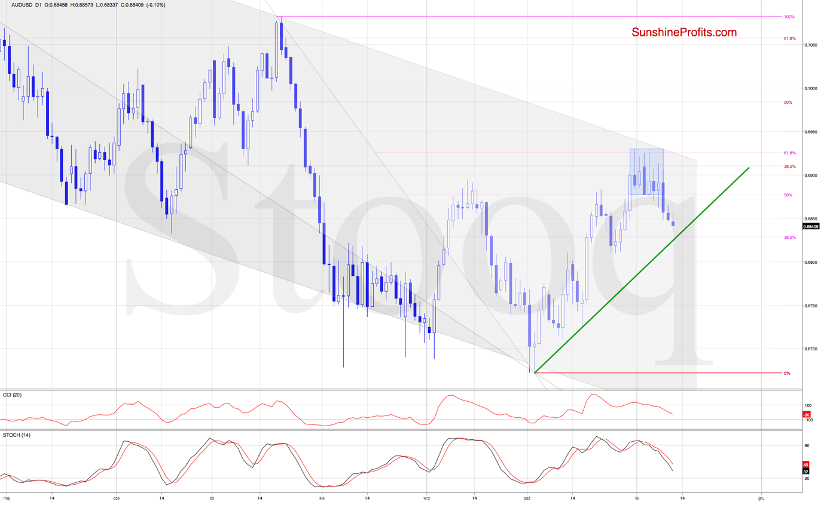The image size is (827, 505).
Task: Click the CCI value tag -30
Action: [x=805, y=415]
